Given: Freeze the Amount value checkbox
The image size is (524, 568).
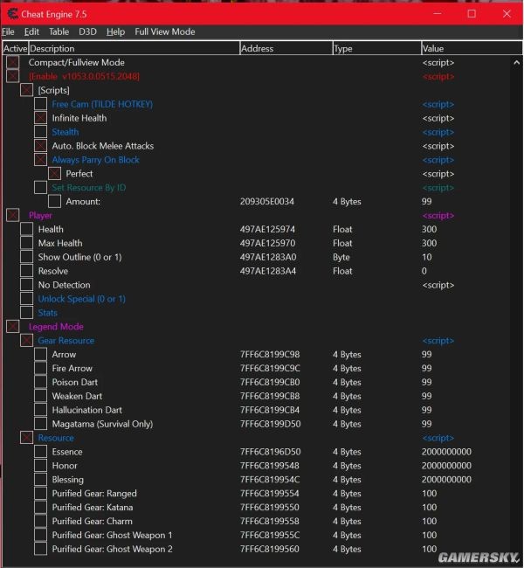Looking at the screenshot, I should pyautogui.click(x=55, y=201).
